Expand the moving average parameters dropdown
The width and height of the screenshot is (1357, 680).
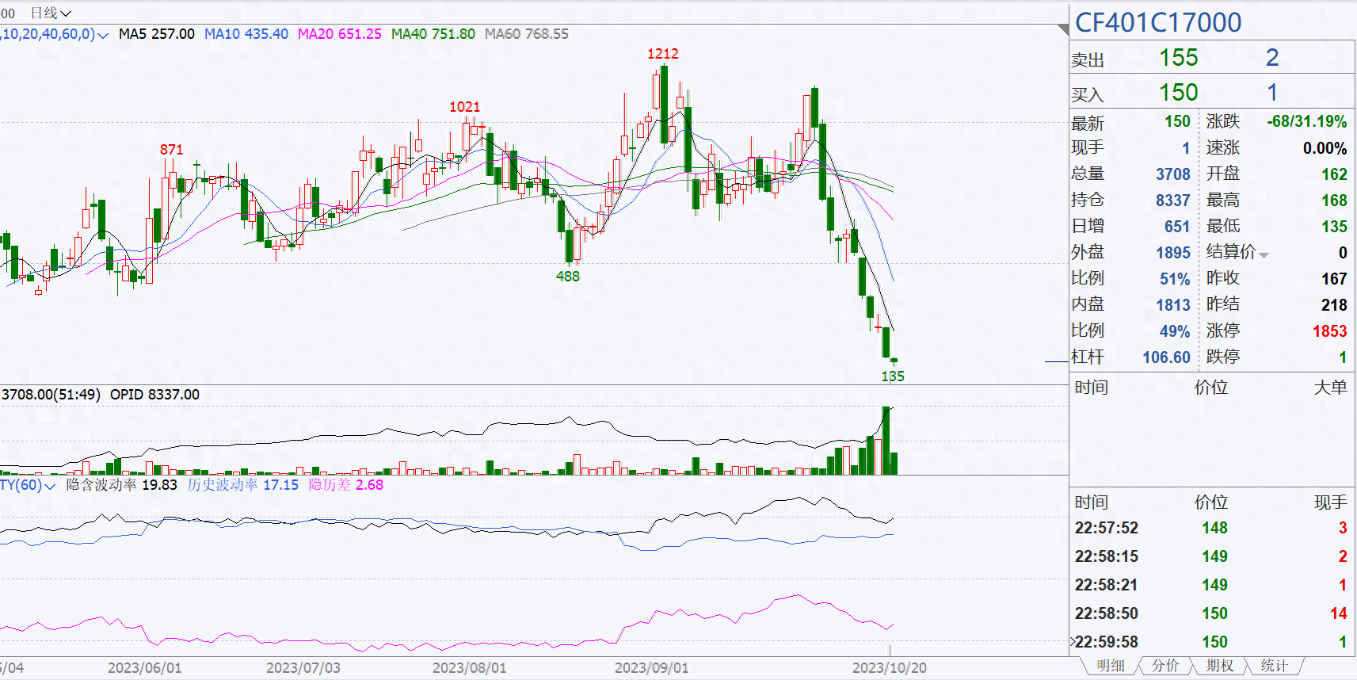[102, 35]
